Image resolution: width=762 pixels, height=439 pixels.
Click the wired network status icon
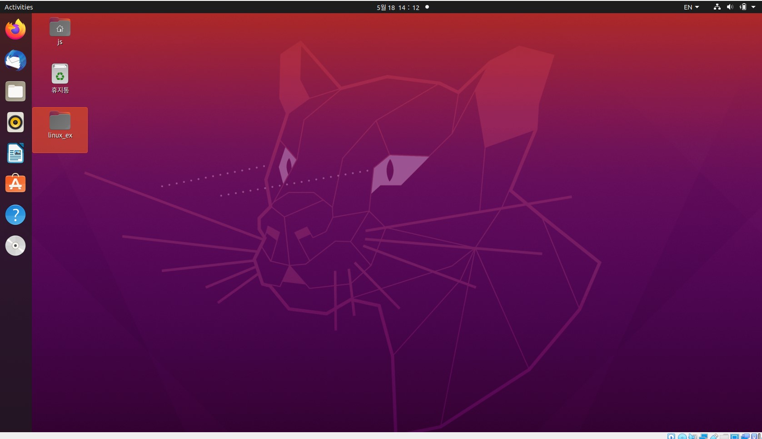[717, 7]
